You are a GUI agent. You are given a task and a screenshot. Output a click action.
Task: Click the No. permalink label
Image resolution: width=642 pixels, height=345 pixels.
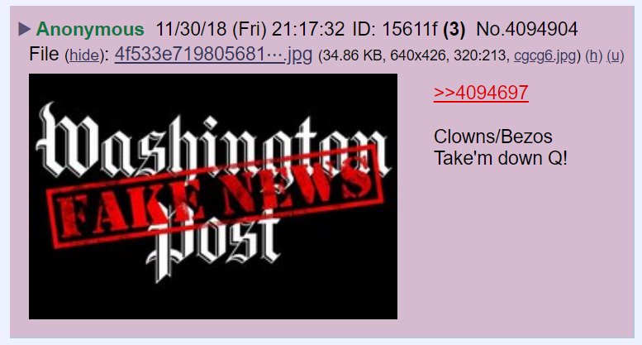pyautogui.click(x=491, y=29)
